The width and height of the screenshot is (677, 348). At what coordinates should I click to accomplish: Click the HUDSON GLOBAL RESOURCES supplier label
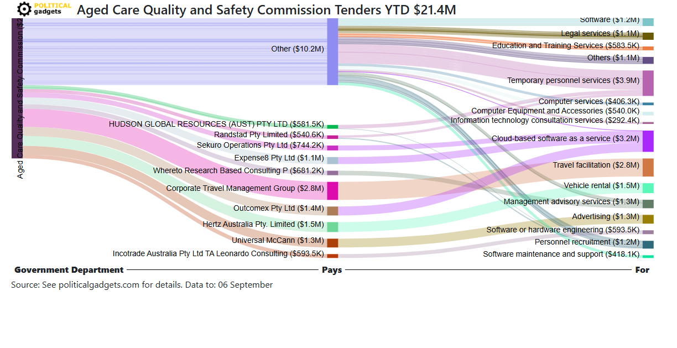pos(216,124)
